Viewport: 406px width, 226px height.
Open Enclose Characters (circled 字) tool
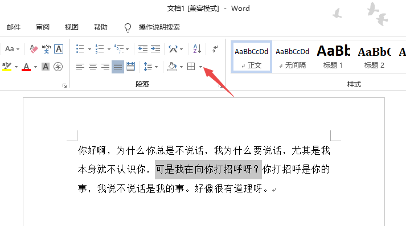pyautogui.click(x=58, y=67)
